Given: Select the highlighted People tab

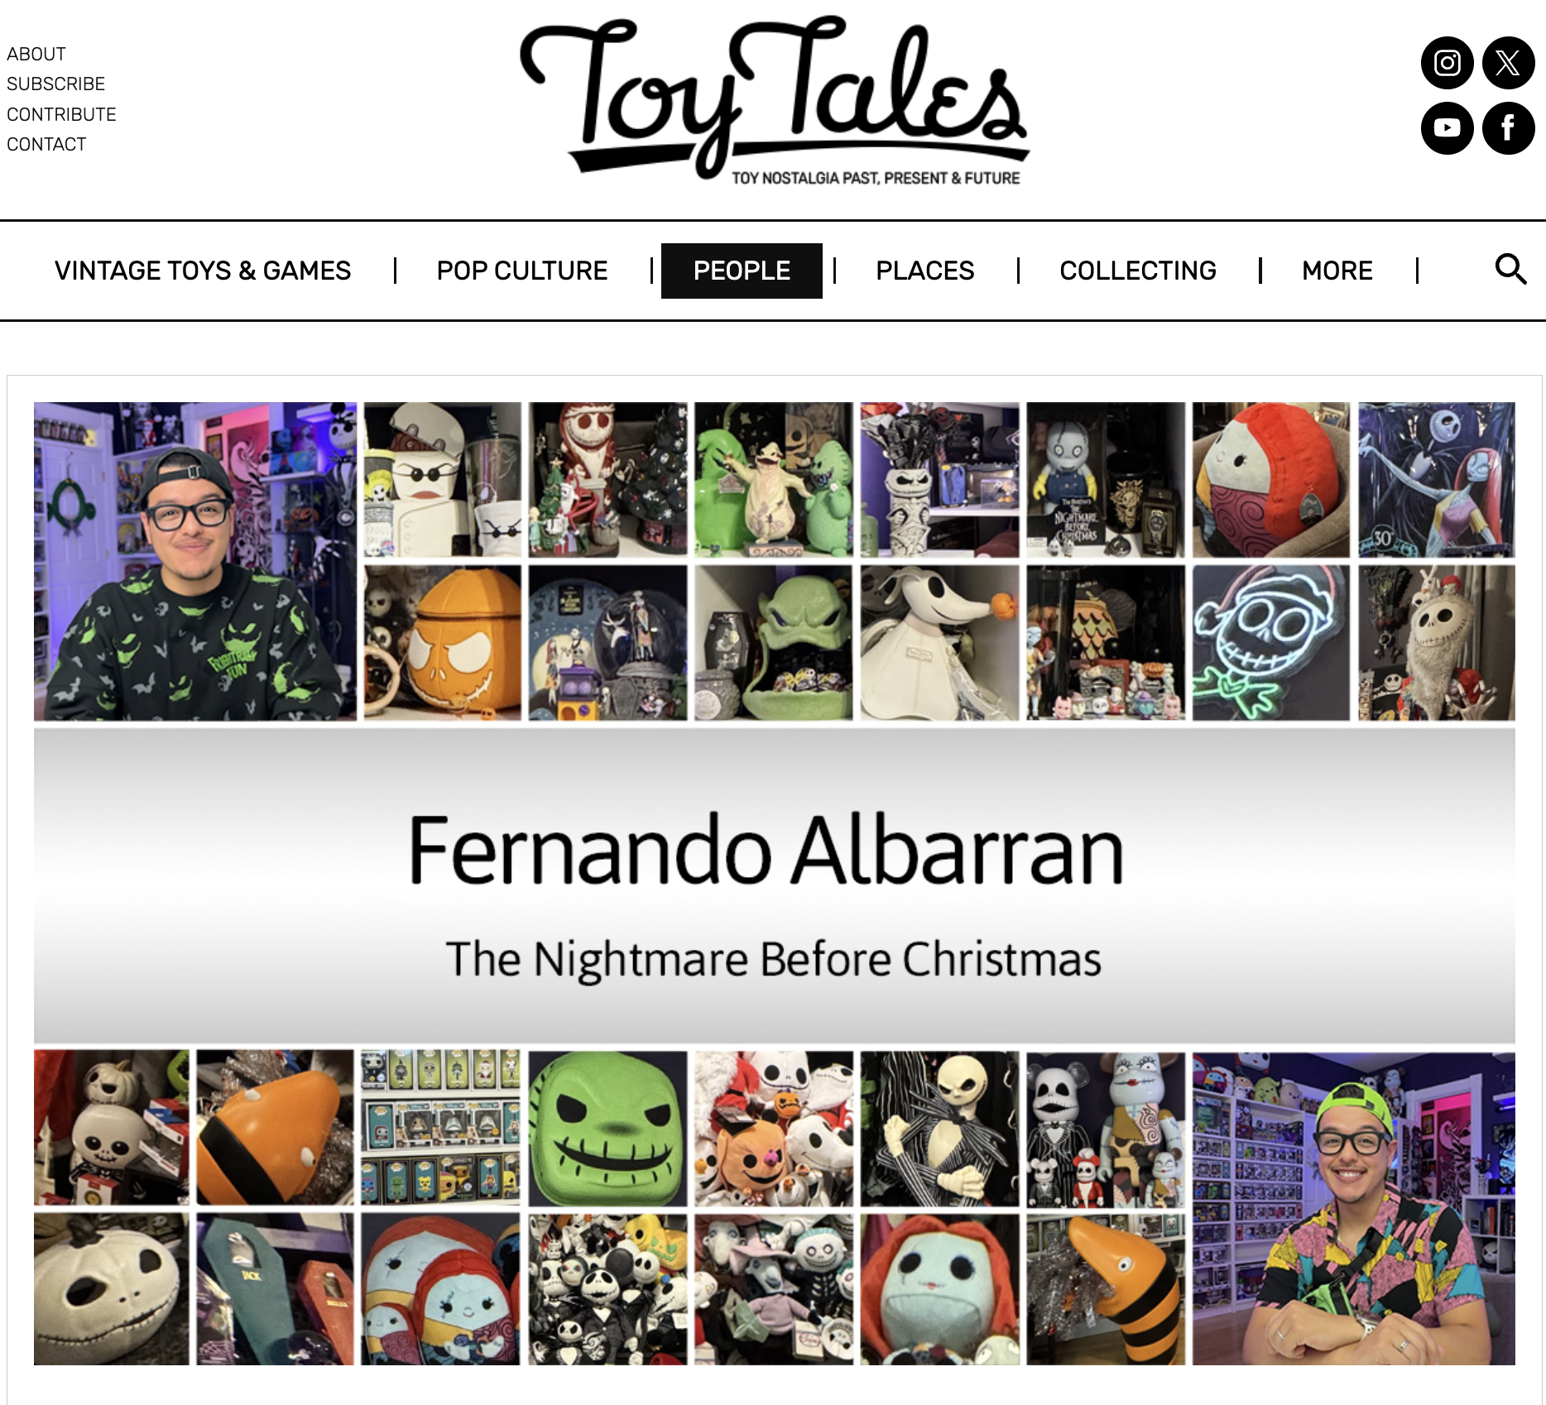Looking at the screenshot, I should click(742, 271).
